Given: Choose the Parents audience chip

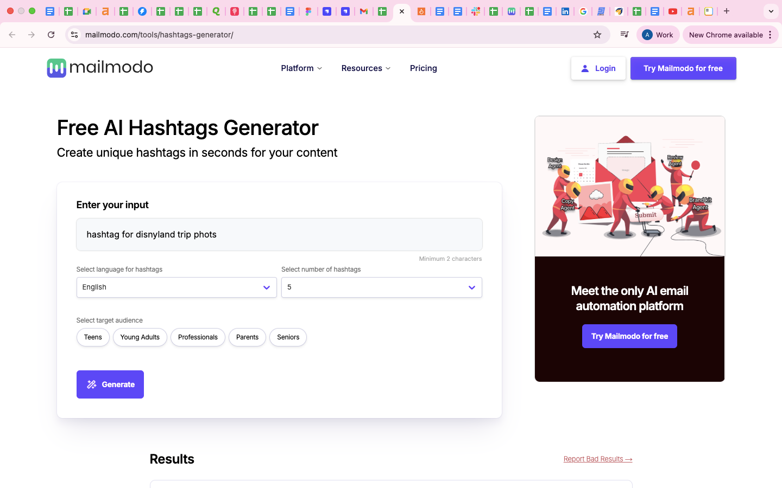Looking at the screenshot, I should point(247,337).
